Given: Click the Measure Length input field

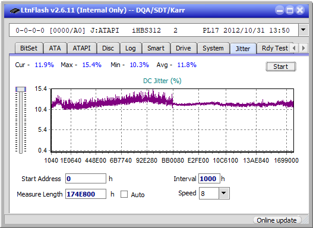Looking at the screenshot, I should pyautogui.click(x=86, y=194).
